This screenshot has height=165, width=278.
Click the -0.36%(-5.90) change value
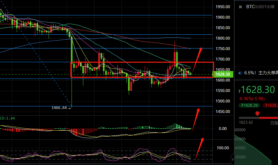(252, 98)
